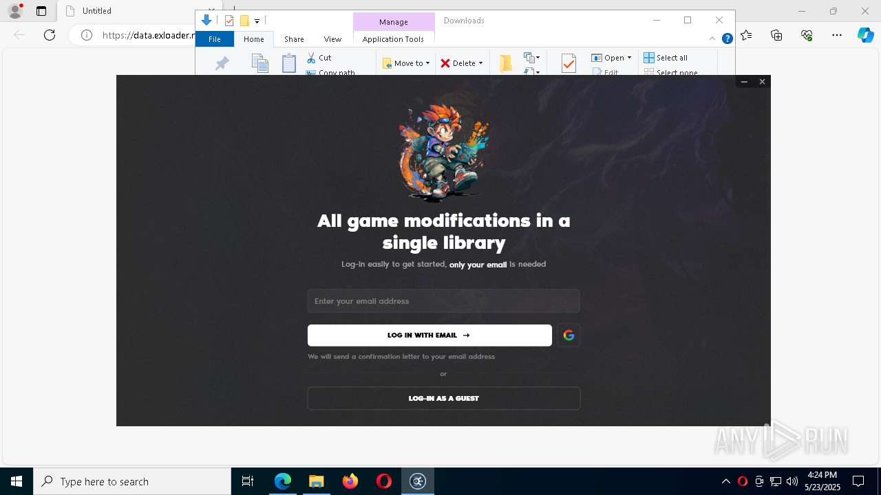Click Properties quick access toolbar icon
881x495 pixels.
coord(229,21)
